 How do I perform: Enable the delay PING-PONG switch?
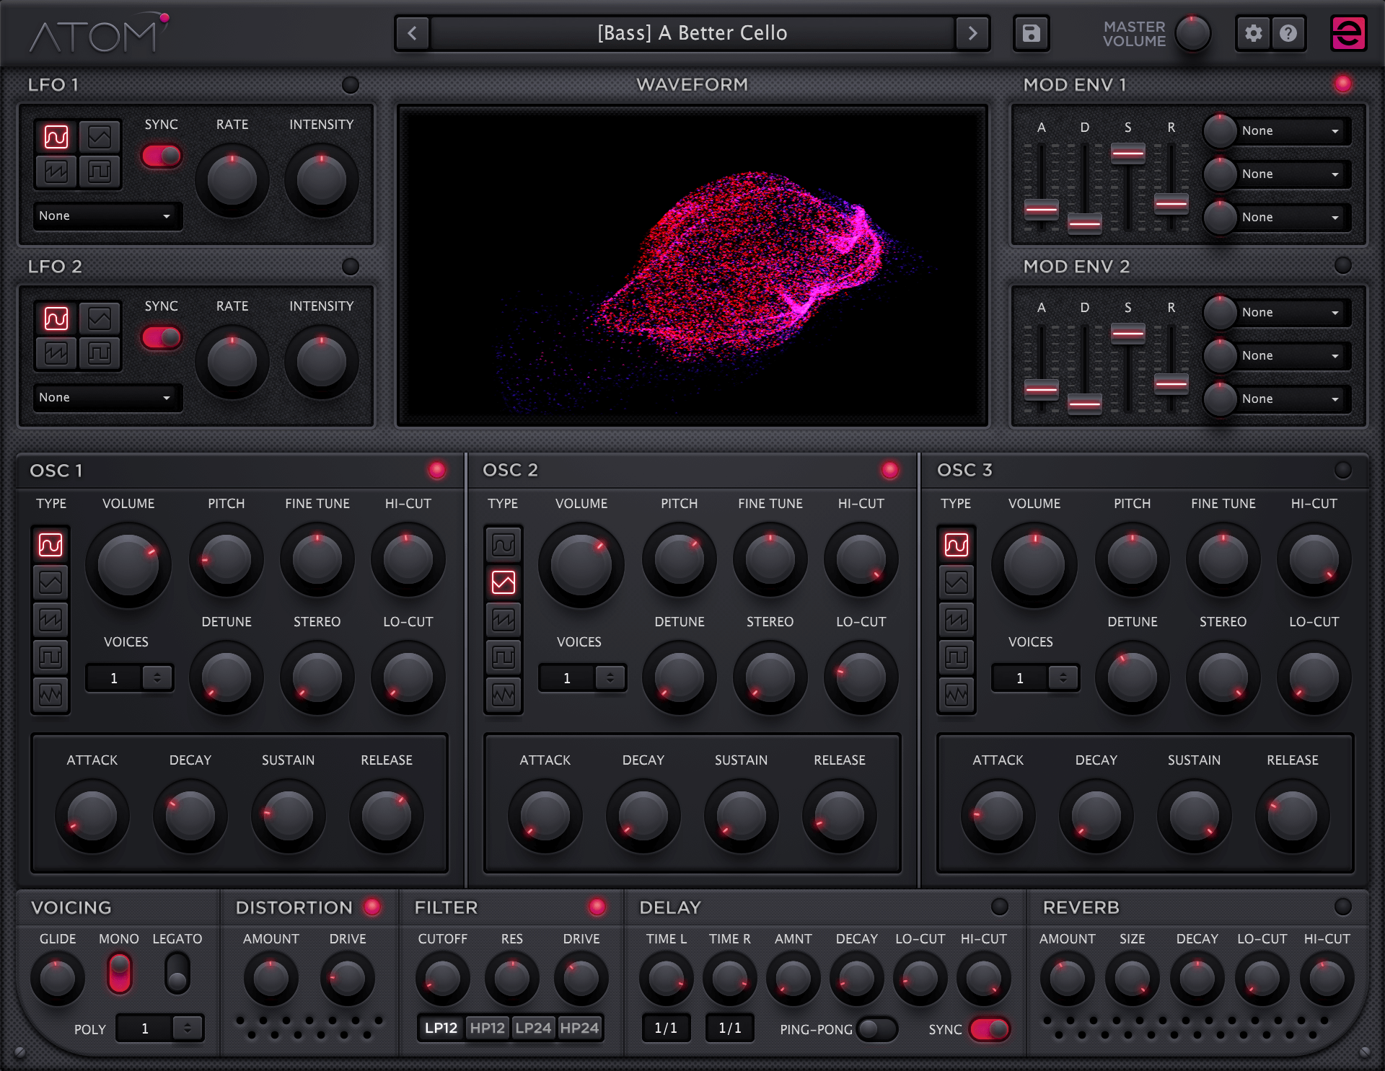[876, 1029]
